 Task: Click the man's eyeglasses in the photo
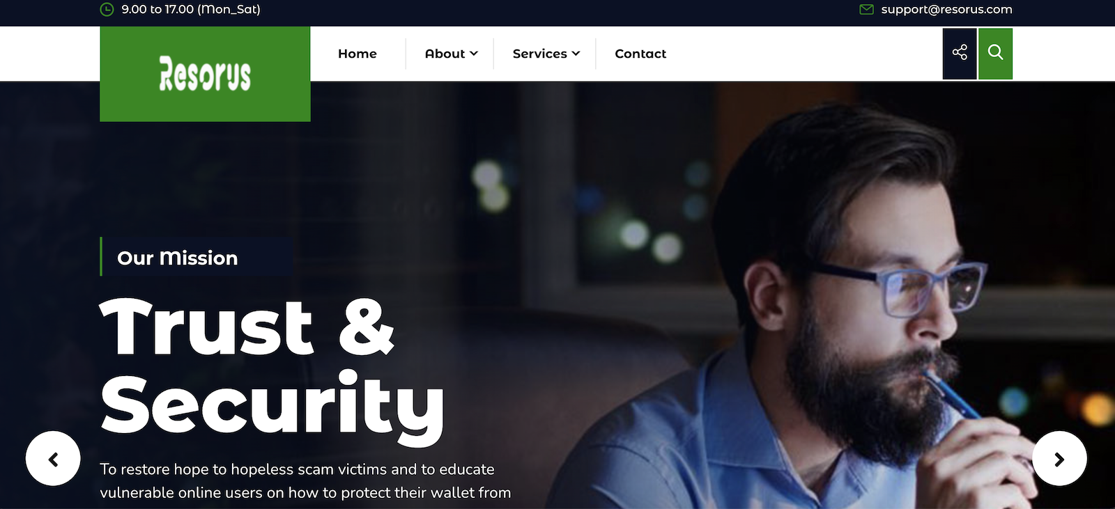(x=906, y=285)
